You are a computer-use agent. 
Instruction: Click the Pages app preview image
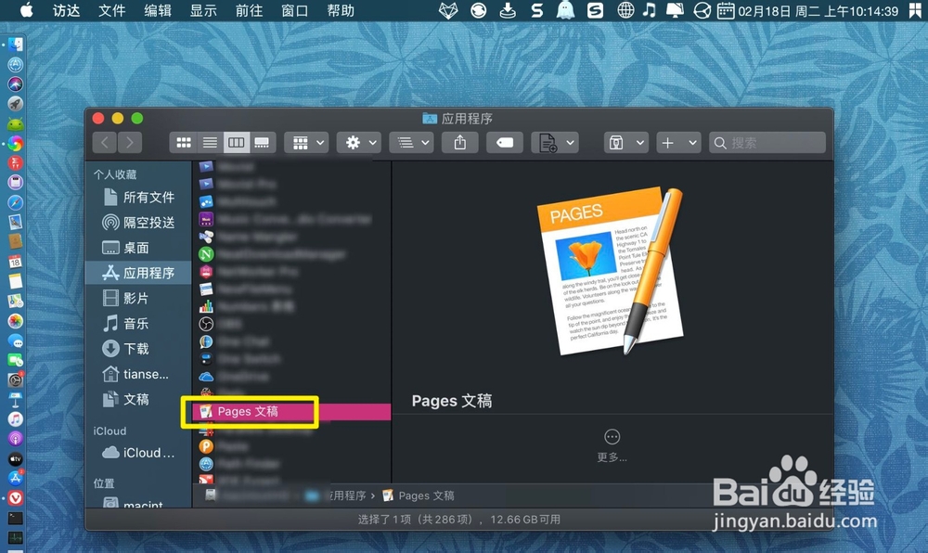pyautogui.click(x=612, y=271)
